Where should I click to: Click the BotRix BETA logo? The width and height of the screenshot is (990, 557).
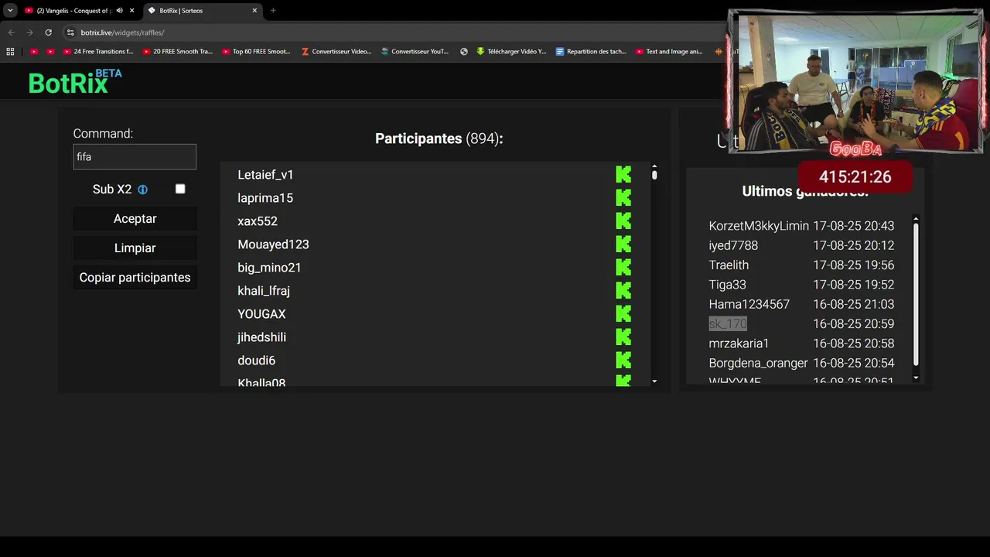75,82
